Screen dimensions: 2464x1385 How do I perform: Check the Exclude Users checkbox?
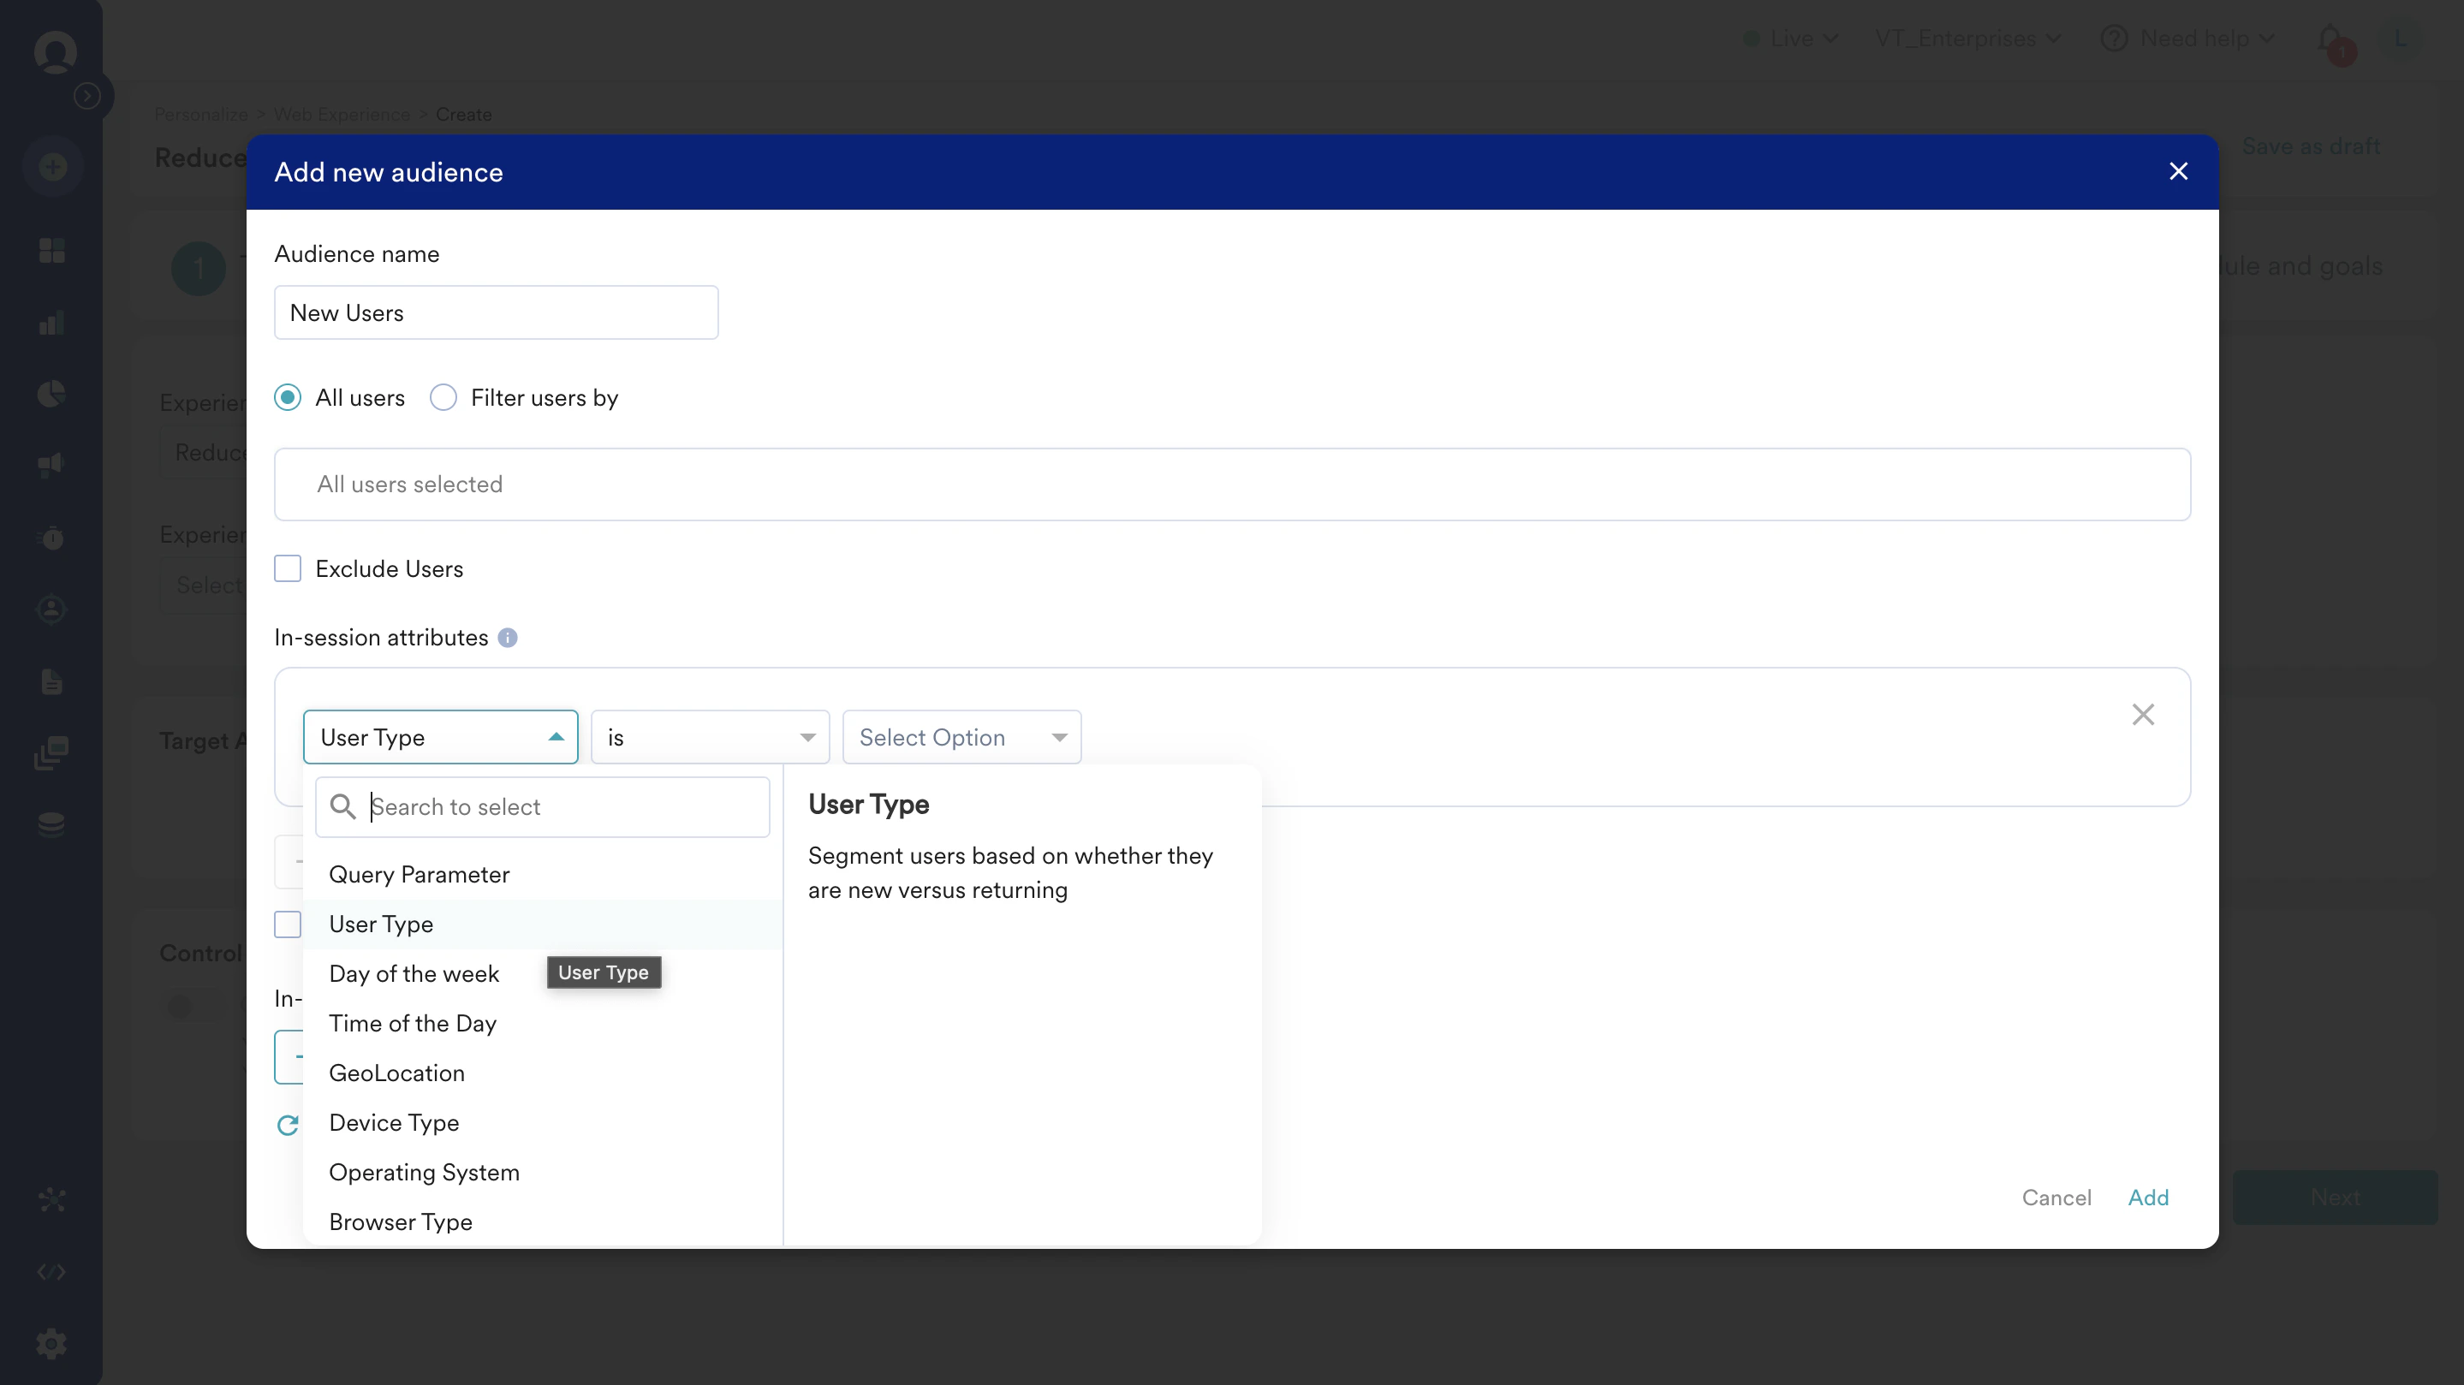click(x=288, y=569)
